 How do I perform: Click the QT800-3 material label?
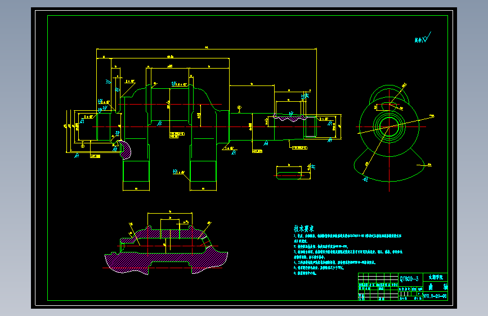pyautogui.click(x=409, y=278)
